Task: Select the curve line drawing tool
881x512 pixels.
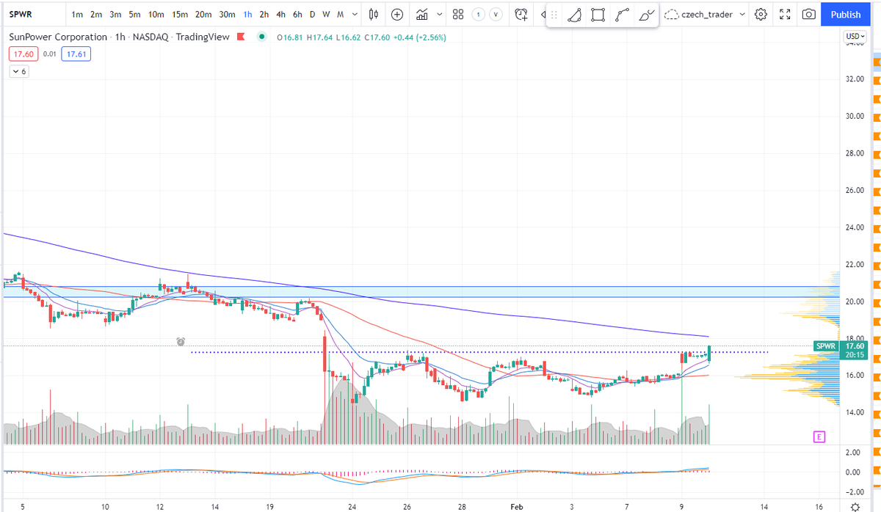Action: (623, 14)
